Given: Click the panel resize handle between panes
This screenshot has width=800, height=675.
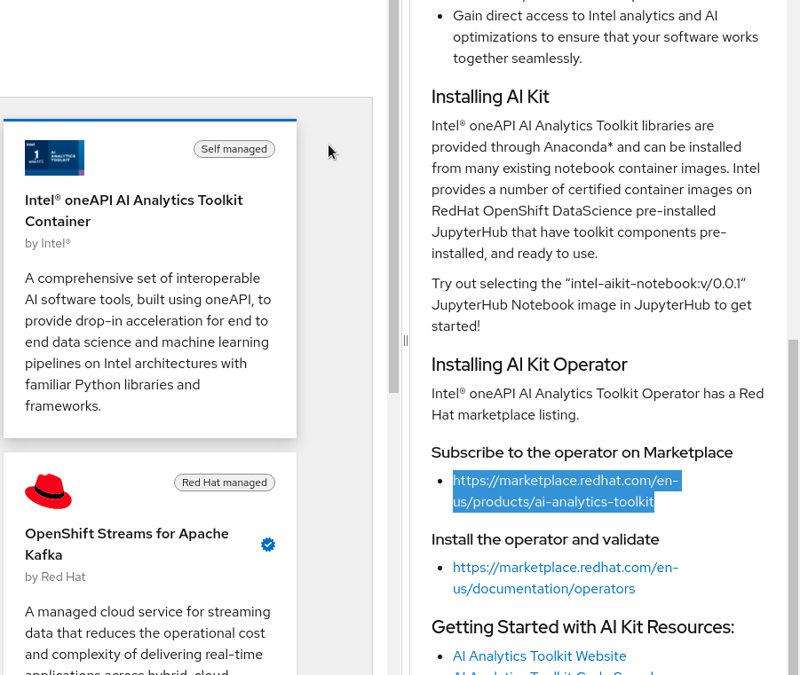Looking at the screenshot, I should point(405,341).
